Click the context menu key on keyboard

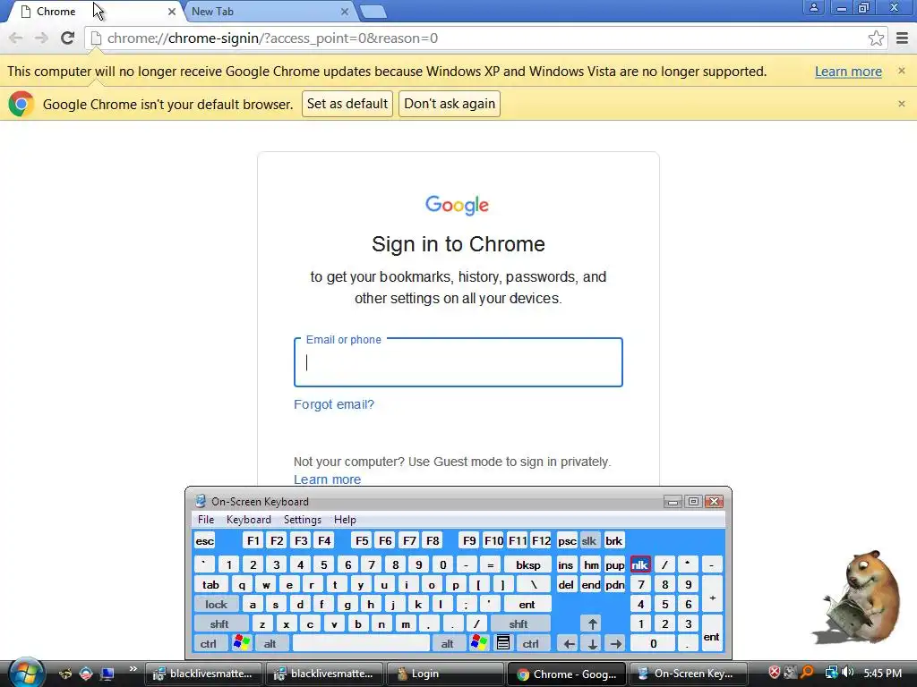pyautogui.click(x=503, y=643)
